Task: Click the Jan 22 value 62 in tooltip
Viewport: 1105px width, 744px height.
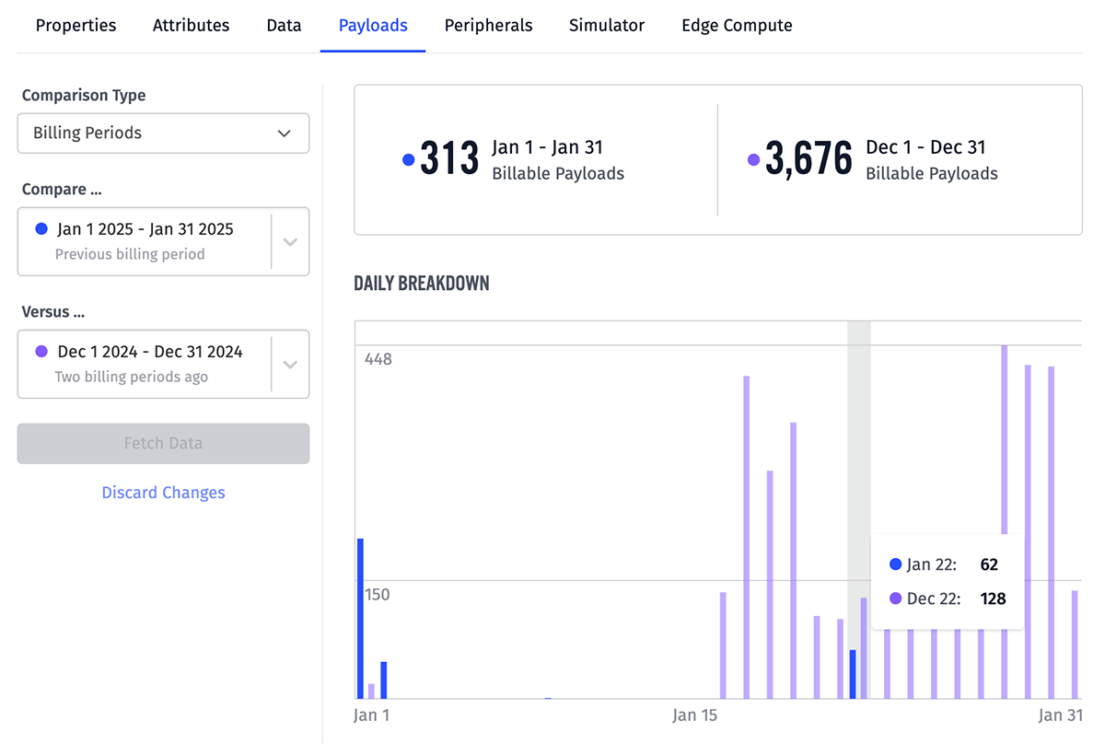Action: click(x=989, y=565)
